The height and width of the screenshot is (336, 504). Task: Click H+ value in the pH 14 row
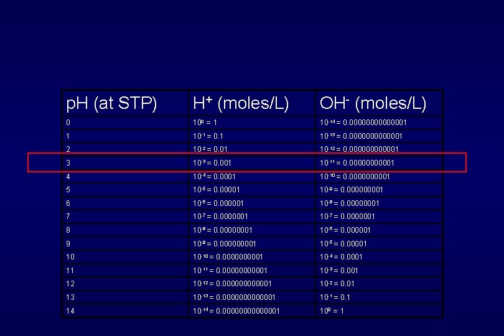click(236, 311)
